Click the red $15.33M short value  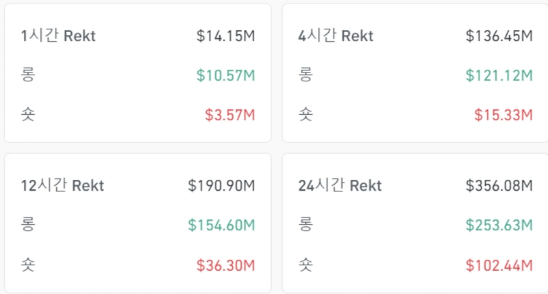[x=503, y=115]
